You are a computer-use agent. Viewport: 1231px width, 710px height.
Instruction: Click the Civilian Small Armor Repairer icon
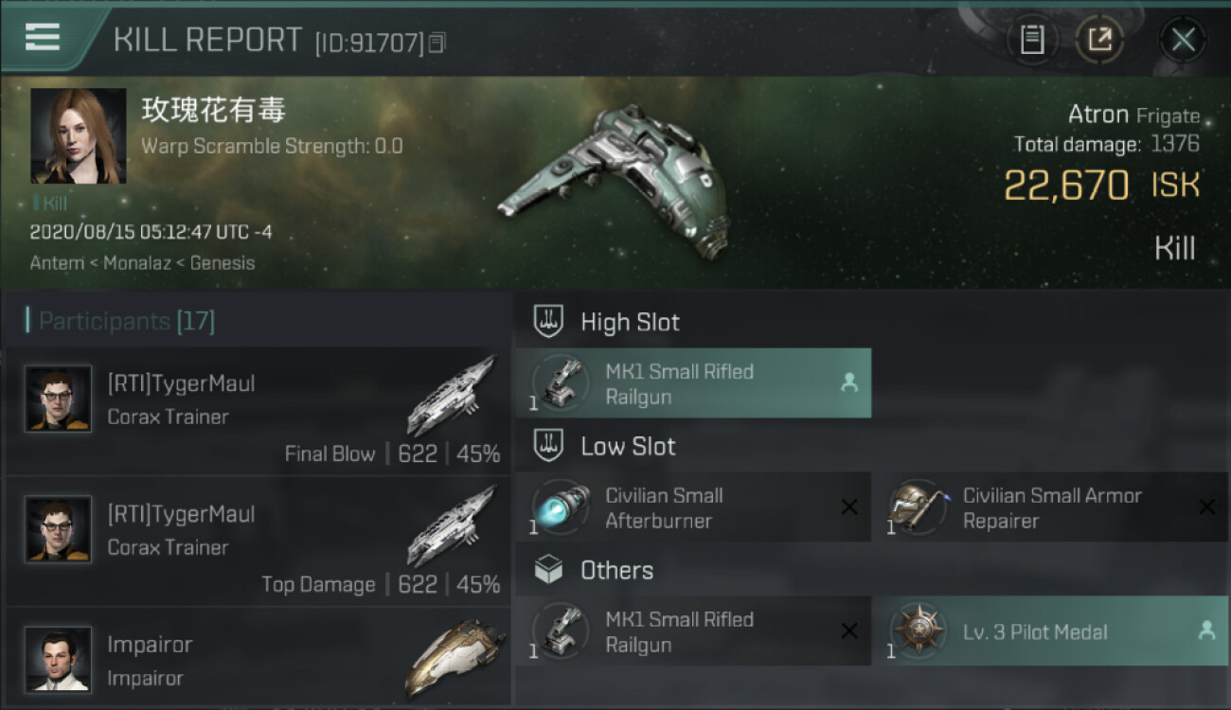(919, 507)
